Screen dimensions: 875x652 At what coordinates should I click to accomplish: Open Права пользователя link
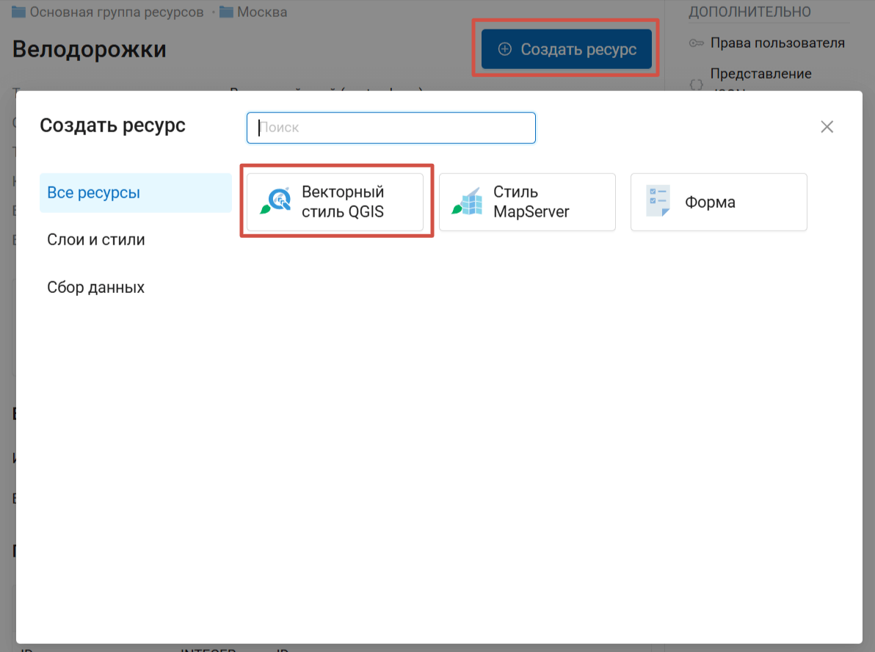(777, 43)
